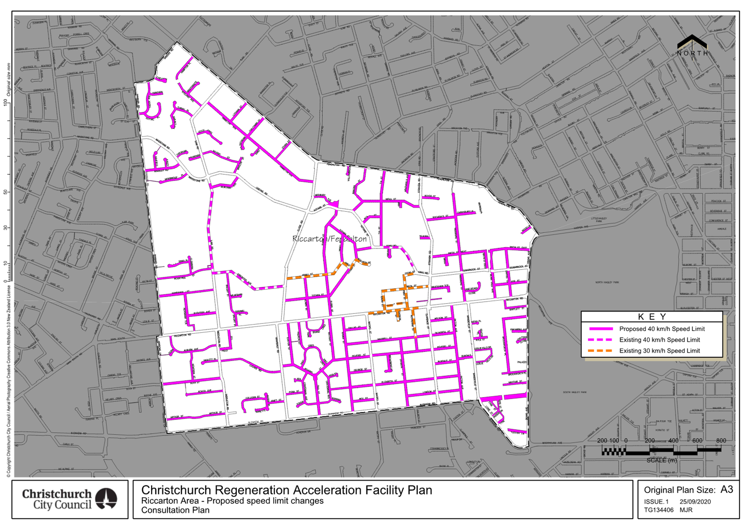Click the 'Original size mm' vertical ruler

coord(7,172)
